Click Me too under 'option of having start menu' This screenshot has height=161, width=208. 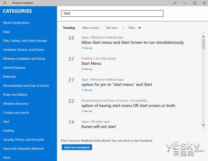click(87, 111)
